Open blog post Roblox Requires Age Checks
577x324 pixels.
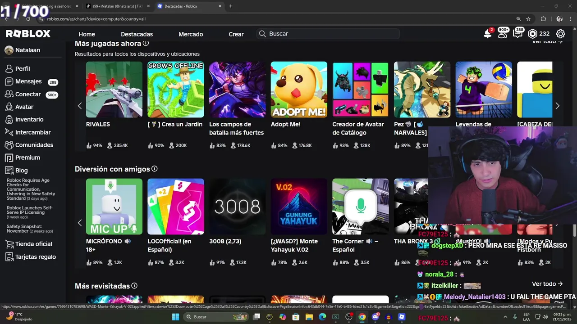[31, 189]
